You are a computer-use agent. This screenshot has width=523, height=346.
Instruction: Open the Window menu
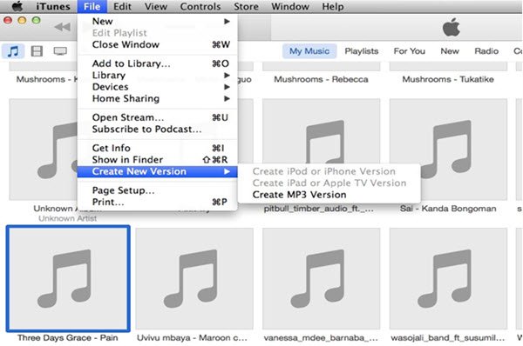290,6
